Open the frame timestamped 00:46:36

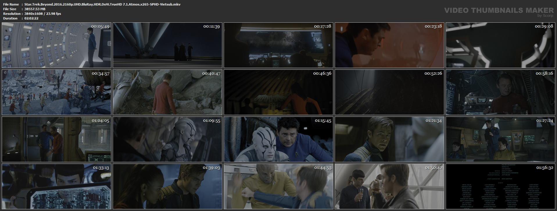coord(279,92)
